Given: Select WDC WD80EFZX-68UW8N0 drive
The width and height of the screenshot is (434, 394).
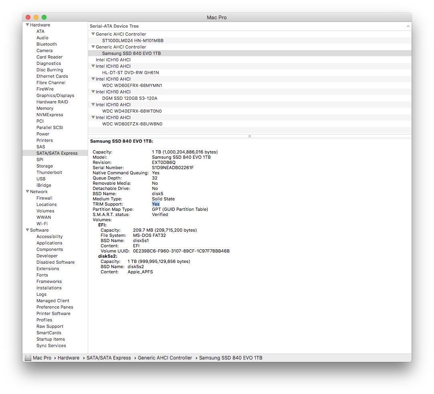Looking at the screenshot, I should (250, 124).
